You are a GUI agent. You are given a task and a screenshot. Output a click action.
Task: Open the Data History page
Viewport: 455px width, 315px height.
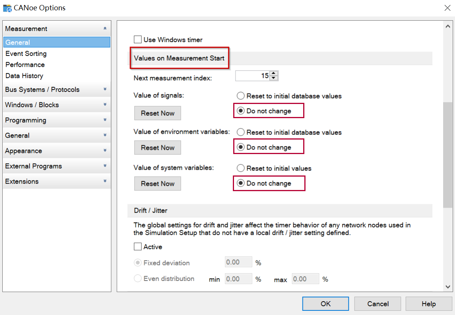click(x=24, y=76)
